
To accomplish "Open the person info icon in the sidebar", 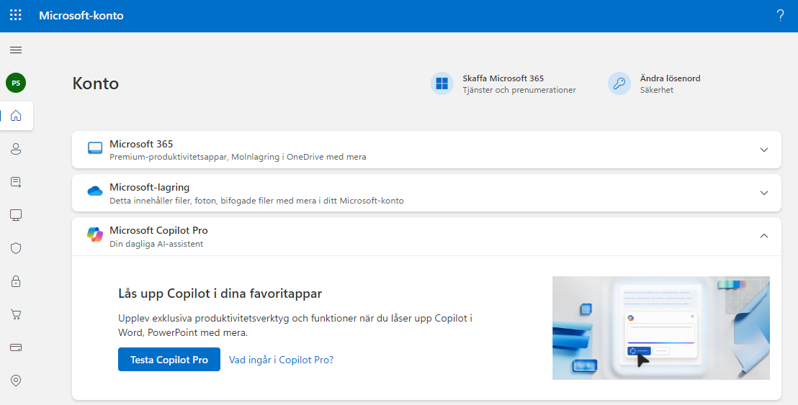I will [x=16, y=149].
